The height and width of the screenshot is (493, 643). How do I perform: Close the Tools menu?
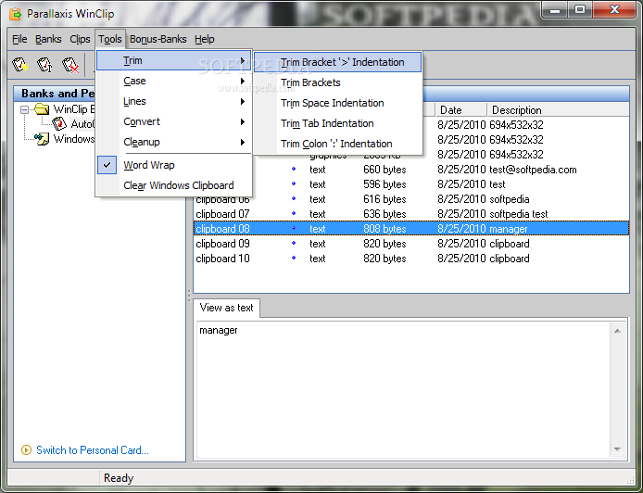click(110, 39)
